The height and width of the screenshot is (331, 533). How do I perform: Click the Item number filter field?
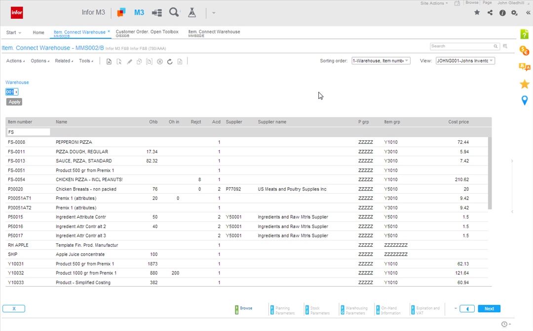[x=29, y=132]
